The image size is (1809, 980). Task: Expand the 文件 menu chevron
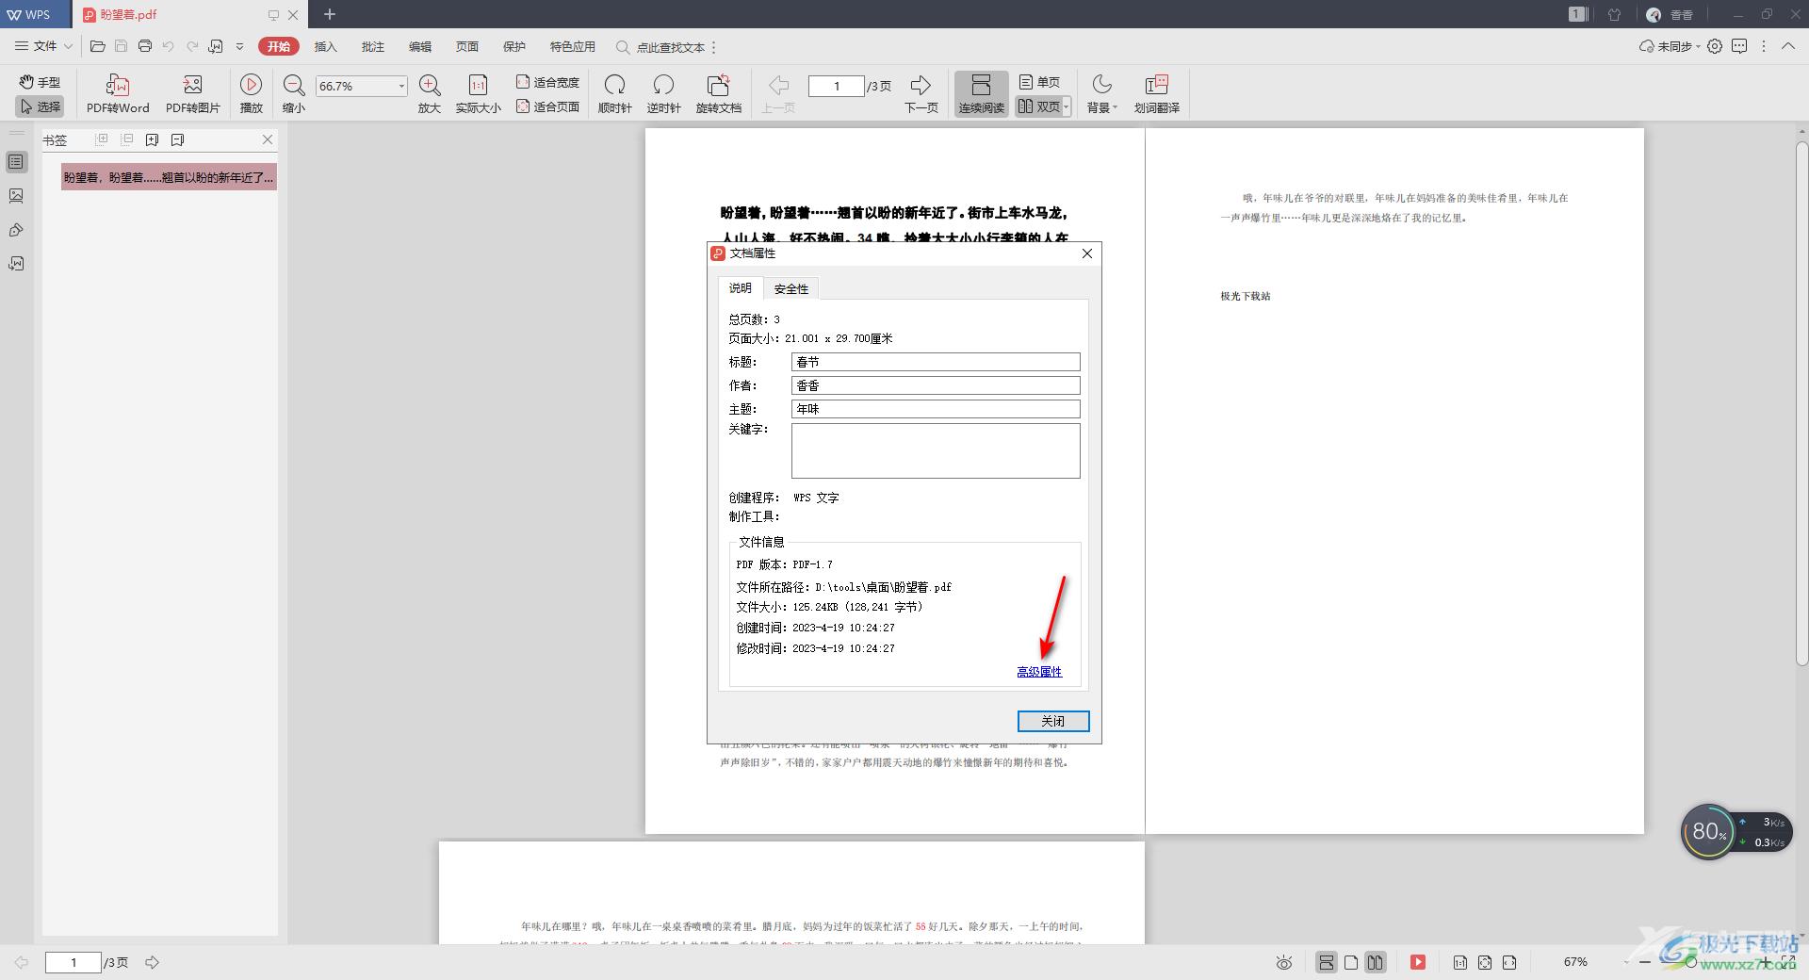68,46
